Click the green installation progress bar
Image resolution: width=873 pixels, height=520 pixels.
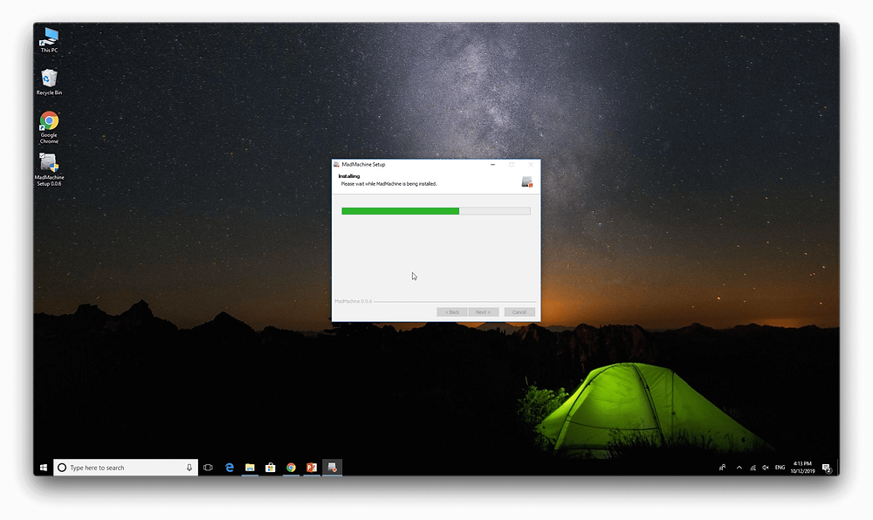436,211
